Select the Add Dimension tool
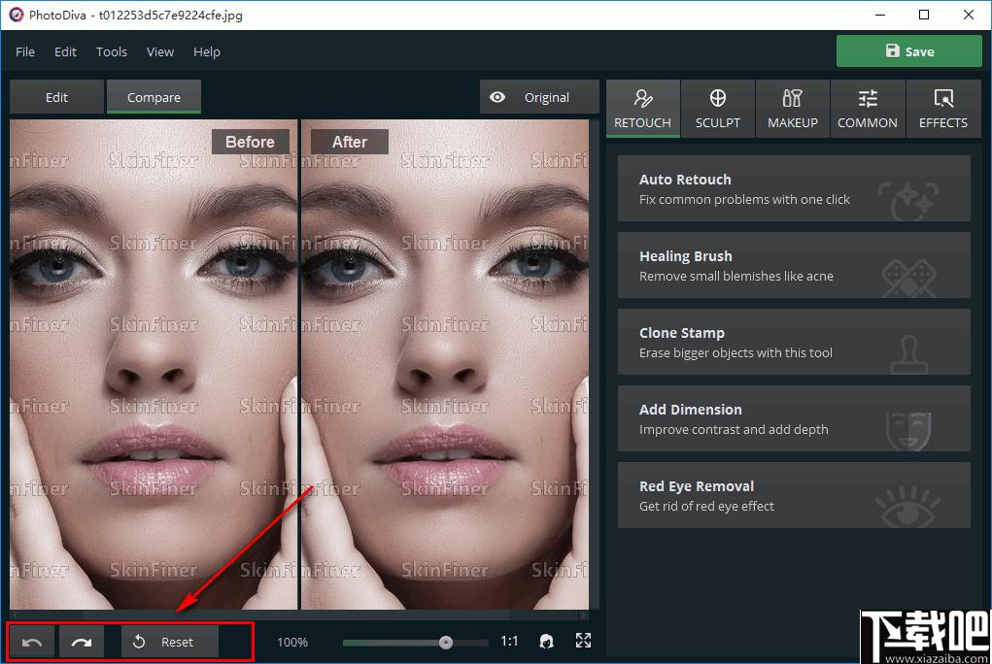 [x=794, y=418]
